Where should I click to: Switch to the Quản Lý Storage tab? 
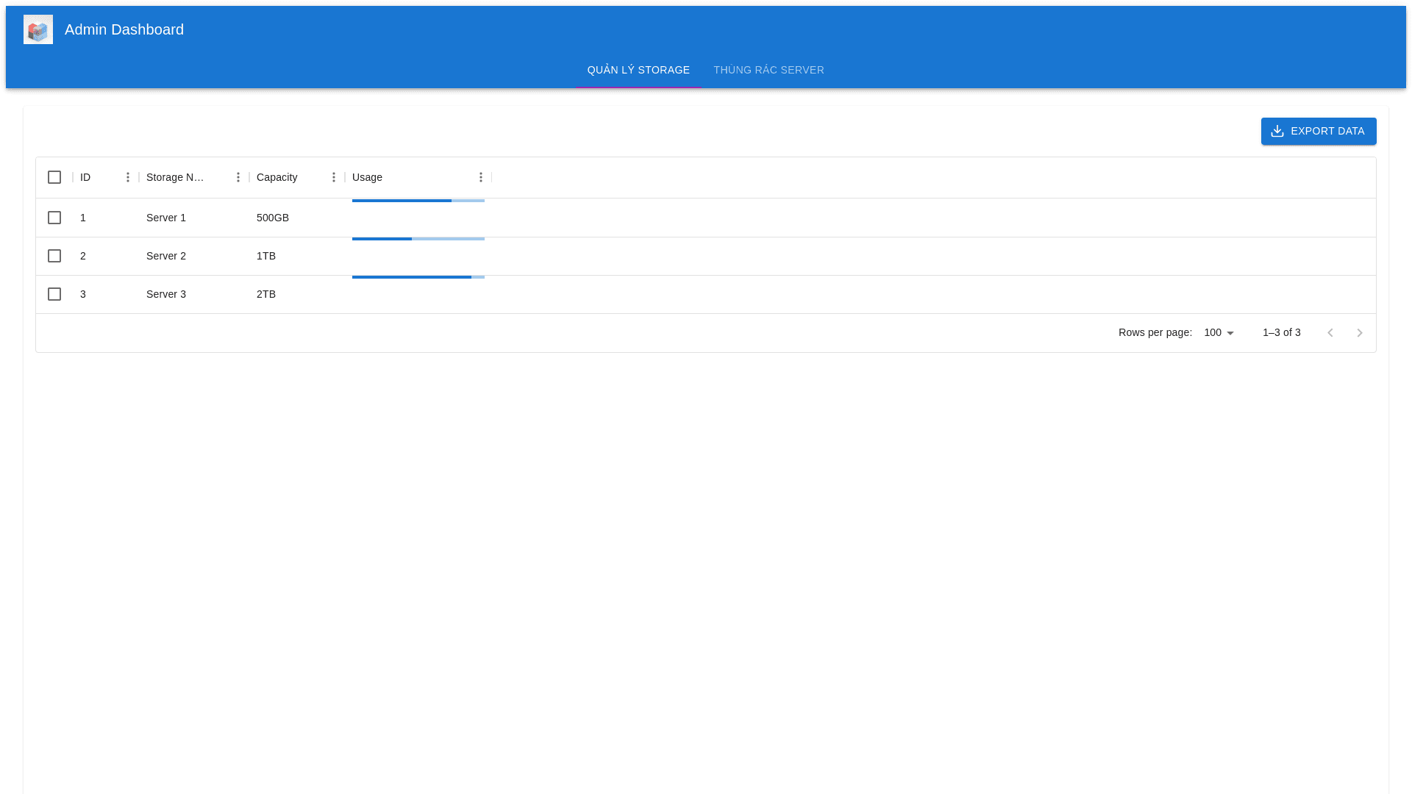tap(638, 70)
